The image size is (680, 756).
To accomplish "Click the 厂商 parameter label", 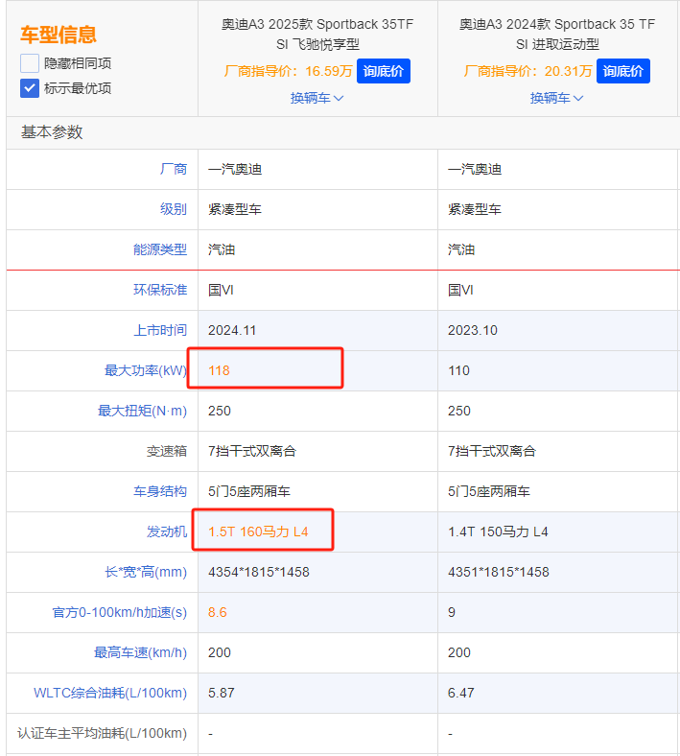I will pos(174,169).
